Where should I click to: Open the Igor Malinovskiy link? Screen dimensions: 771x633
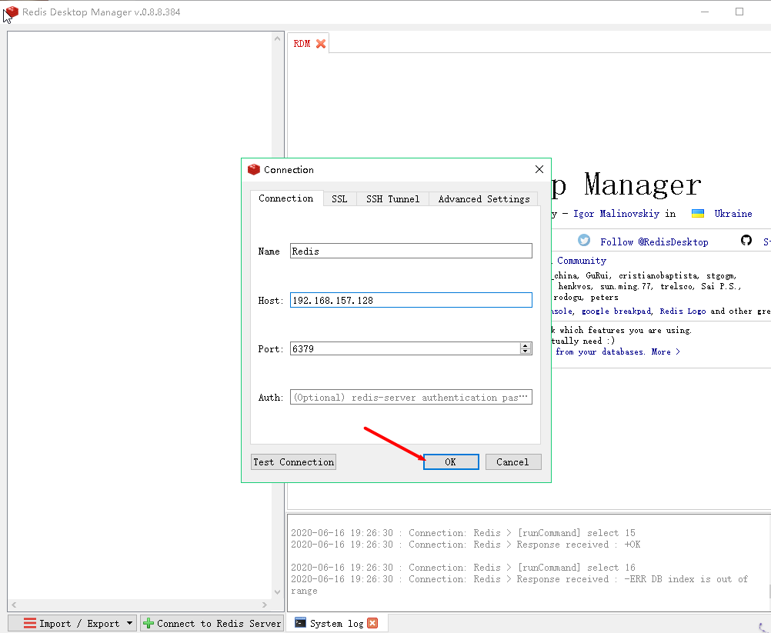pyautogui.click(x=616, y=213)
